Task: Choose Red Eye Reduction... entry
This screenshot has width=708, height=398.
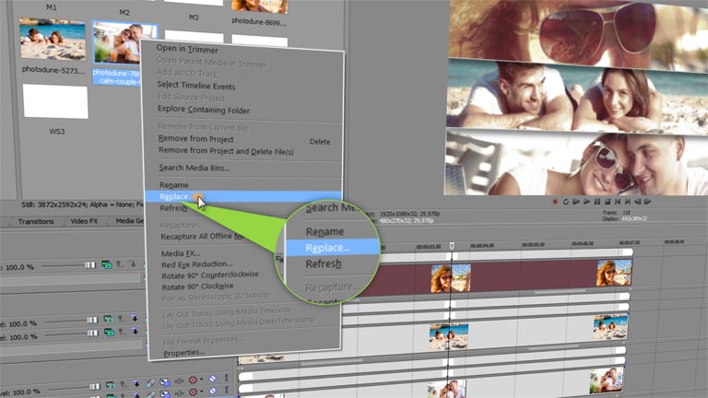Action: tap(196, 264)
